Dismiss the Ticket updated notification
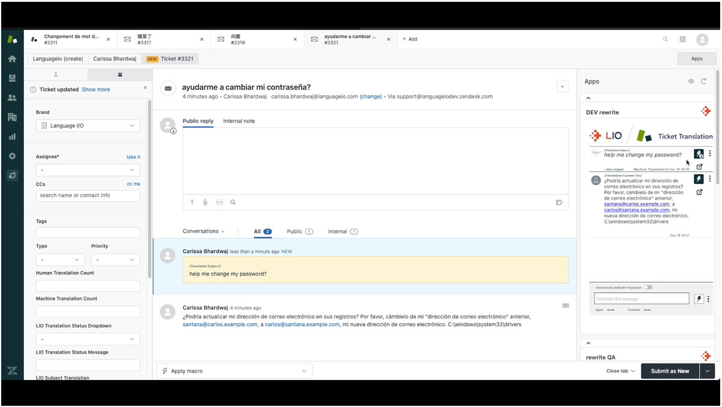 (x=145, y=88)
